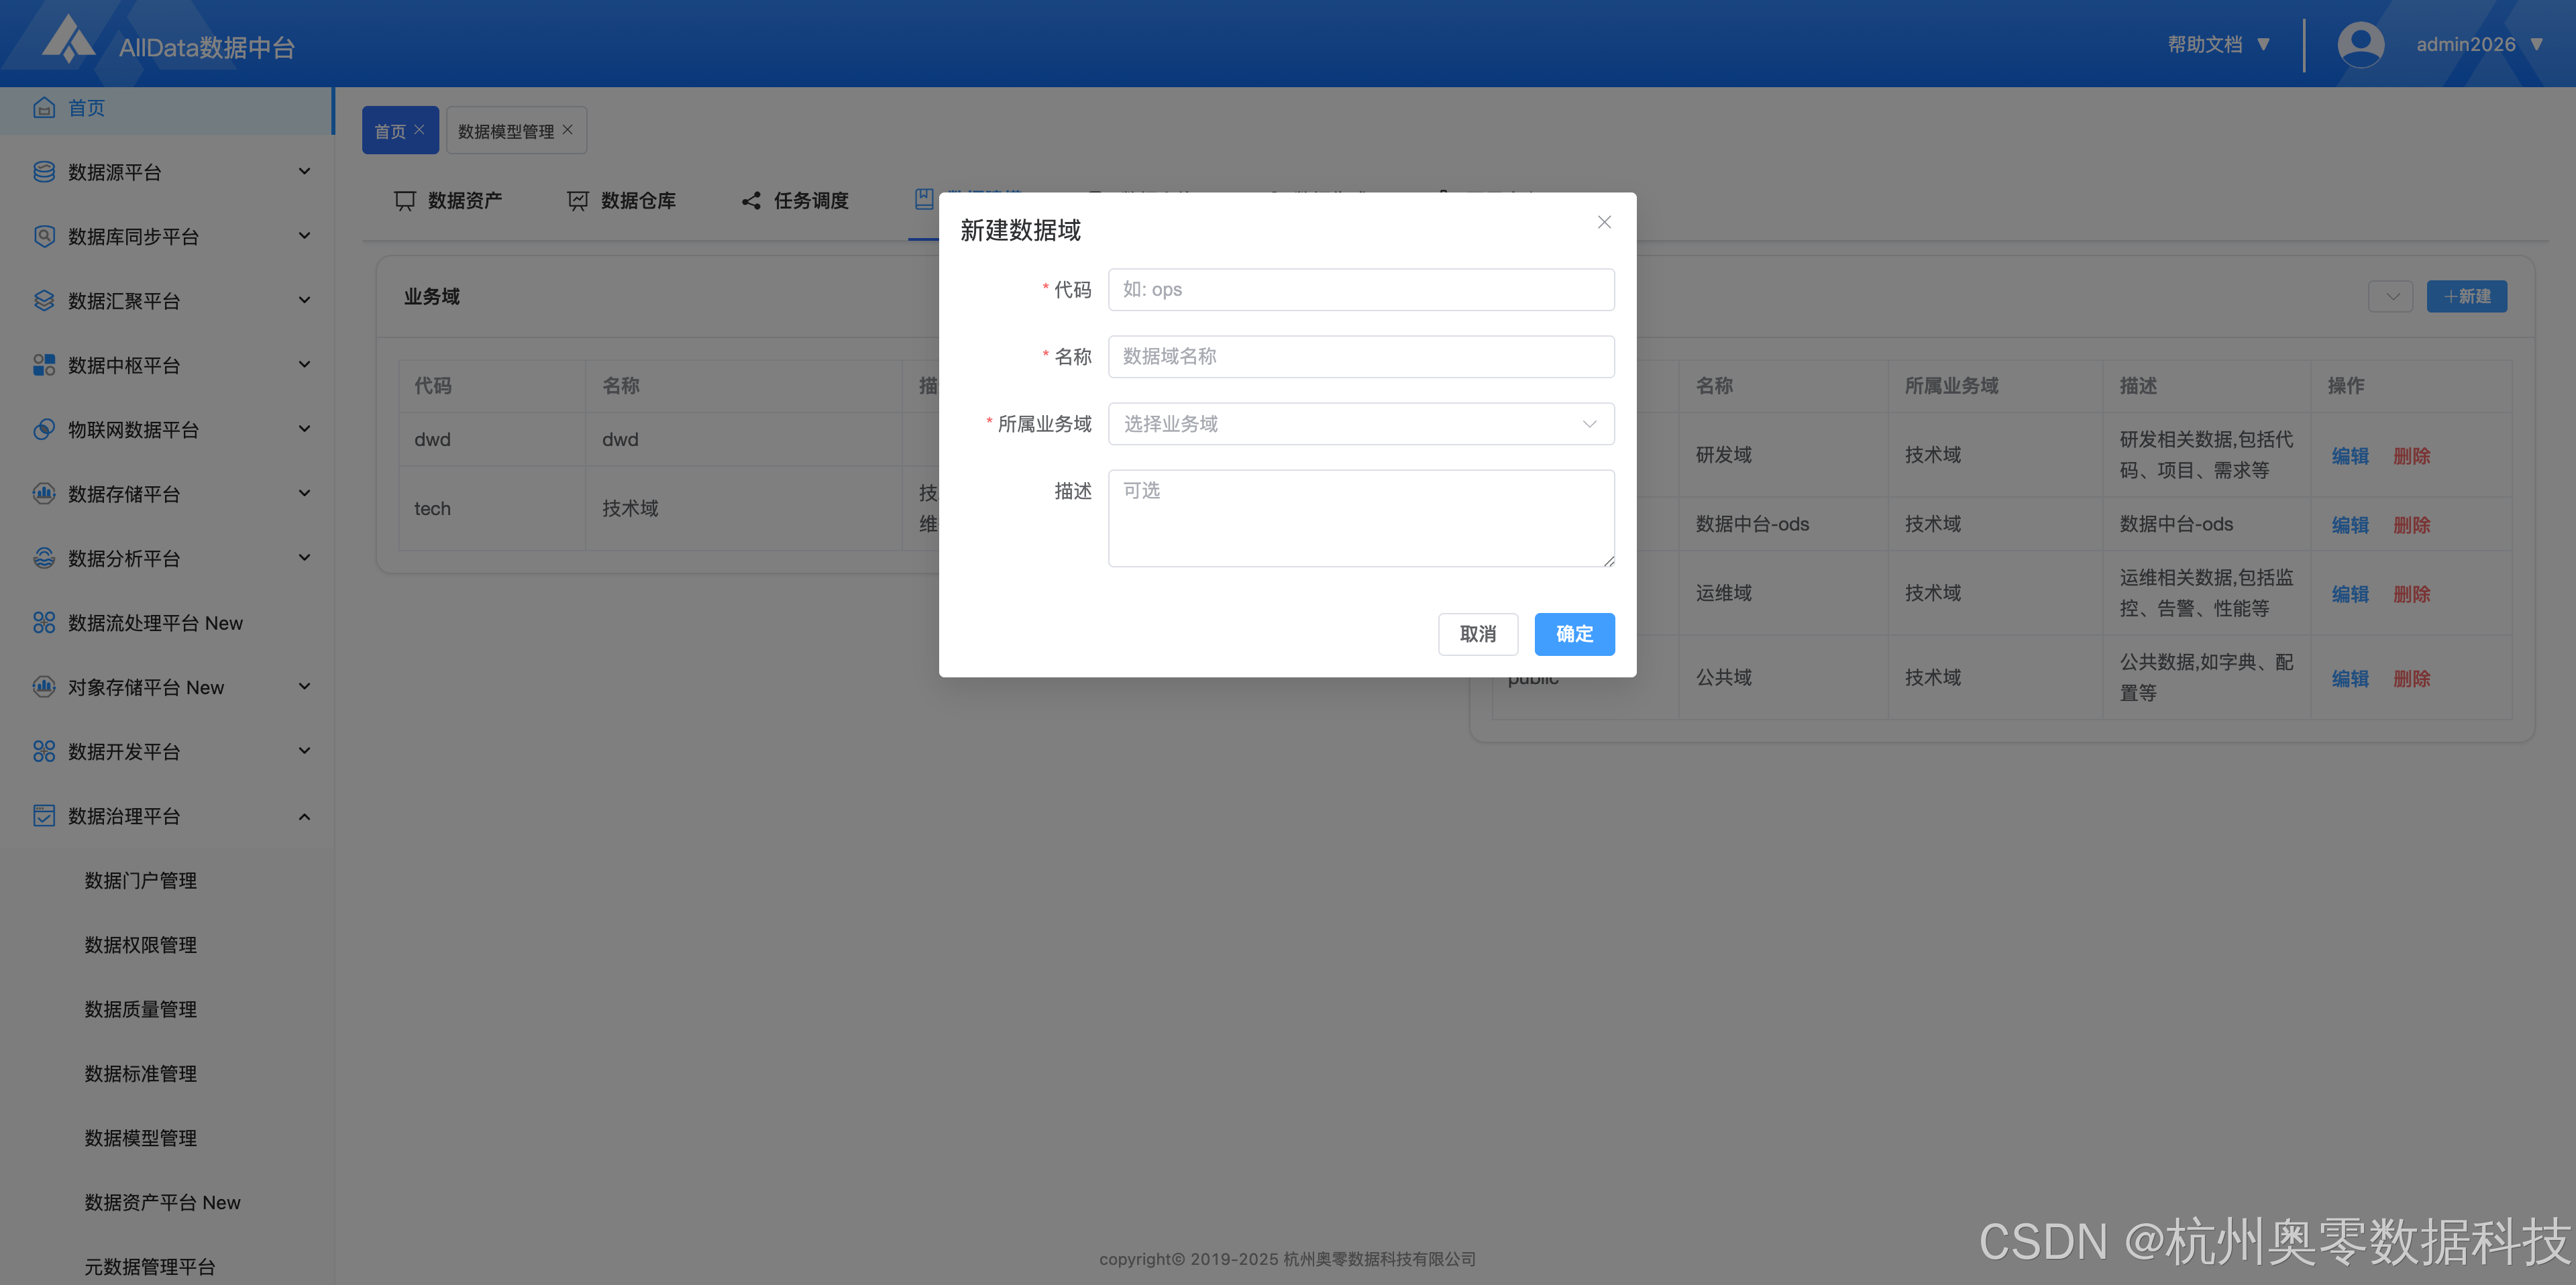Open the 任务调度 tab
This screenshot has width=2576, height=1285.
[794, 201]
